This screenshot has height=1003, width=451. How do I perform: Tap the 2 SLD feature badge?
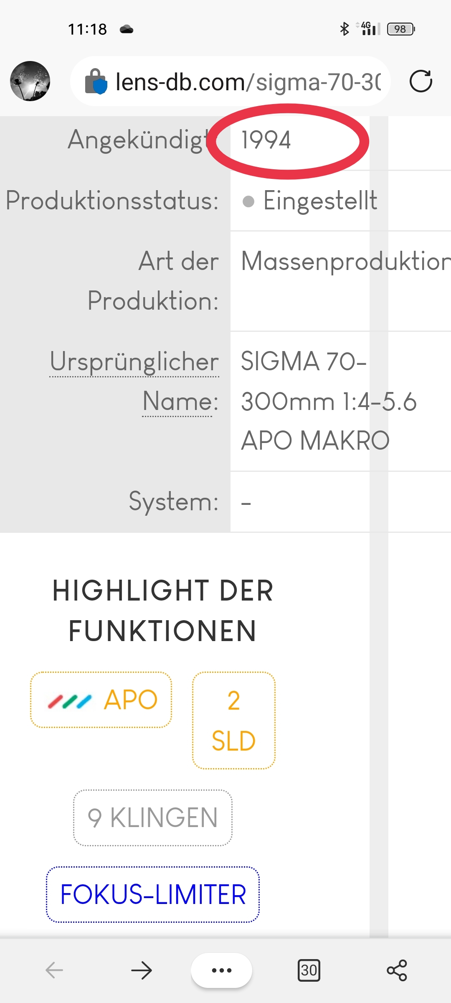pyautogui.click(x=233, y=720)
